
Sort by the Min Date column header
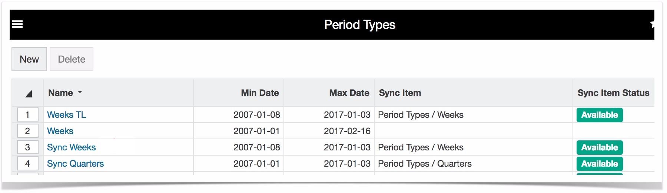pyautogui.click(x=260, y=93)
